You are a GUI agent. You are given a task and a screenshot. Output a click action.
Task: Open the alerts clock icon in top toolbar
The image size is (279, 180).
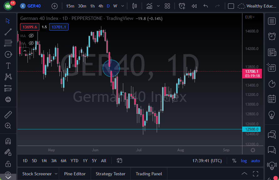point(181,6)
